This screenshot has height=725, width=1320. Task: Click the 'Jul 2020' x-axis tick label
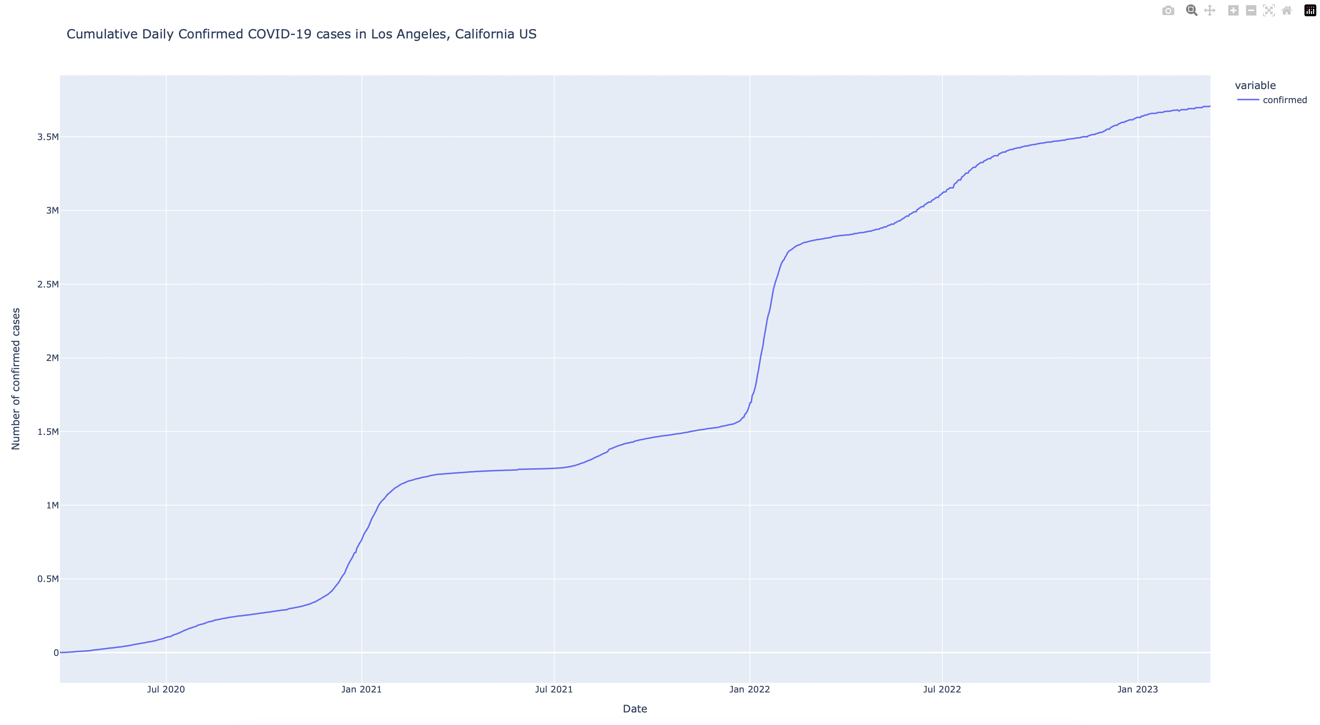[165, 689]
